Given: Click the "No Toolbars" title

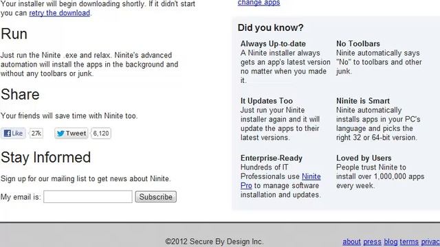Looking at the screenshot, I should 358,44.
